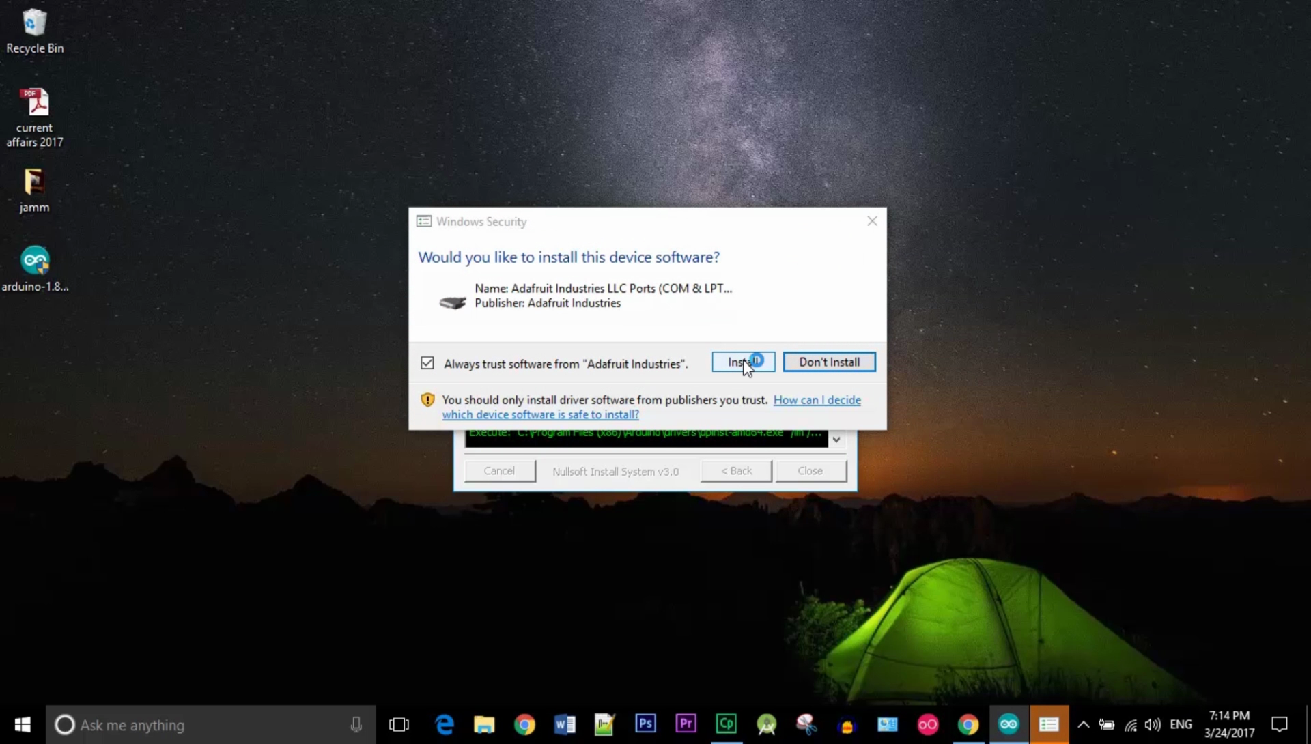Open the Recycle Bin desktop icon
The height and width of the screenshot is (744, 1311).
pos(34,31)
